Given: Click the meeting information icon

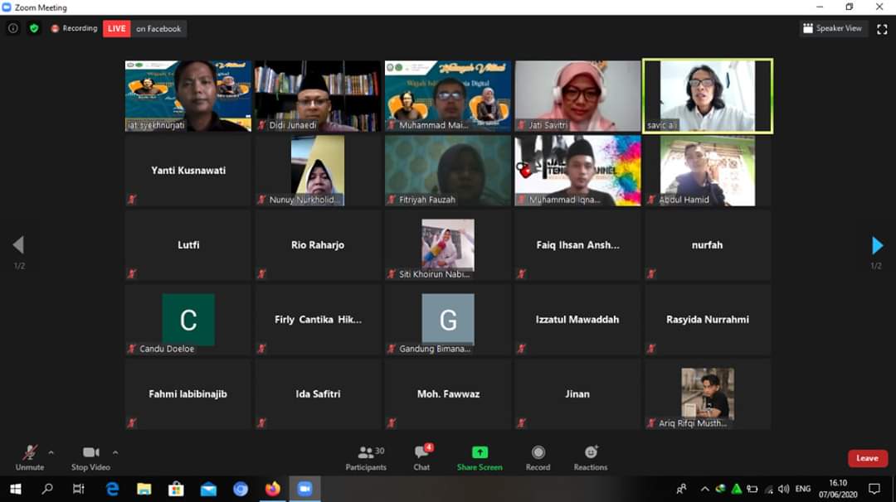Looking at the screenshot, I should point(13,28).
